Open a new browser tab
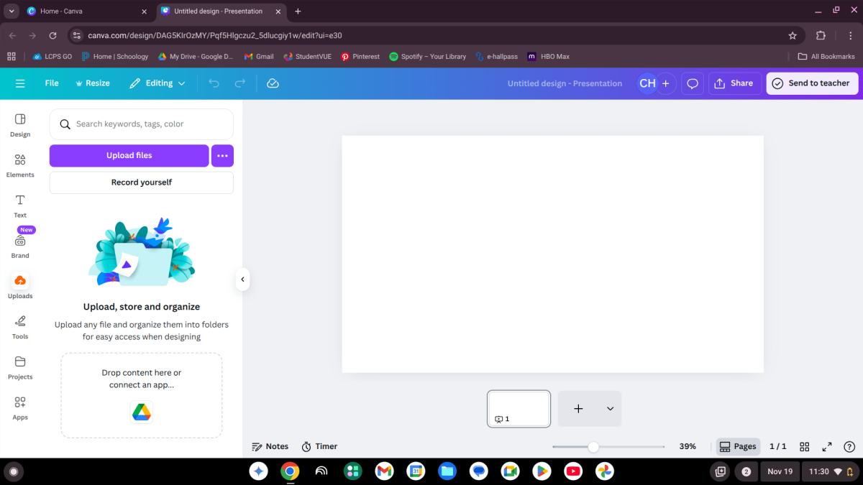Screen dimensions: 863x485 [x=298, y=11]
